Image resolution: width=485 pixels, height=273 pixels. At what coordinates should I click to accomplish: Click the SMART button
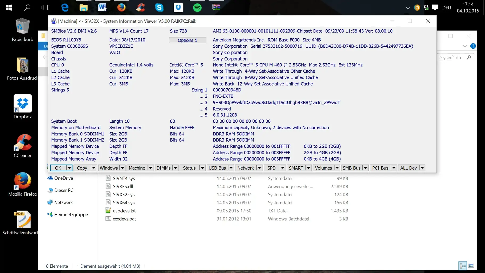pyautogui.click(x=296, y=168)
